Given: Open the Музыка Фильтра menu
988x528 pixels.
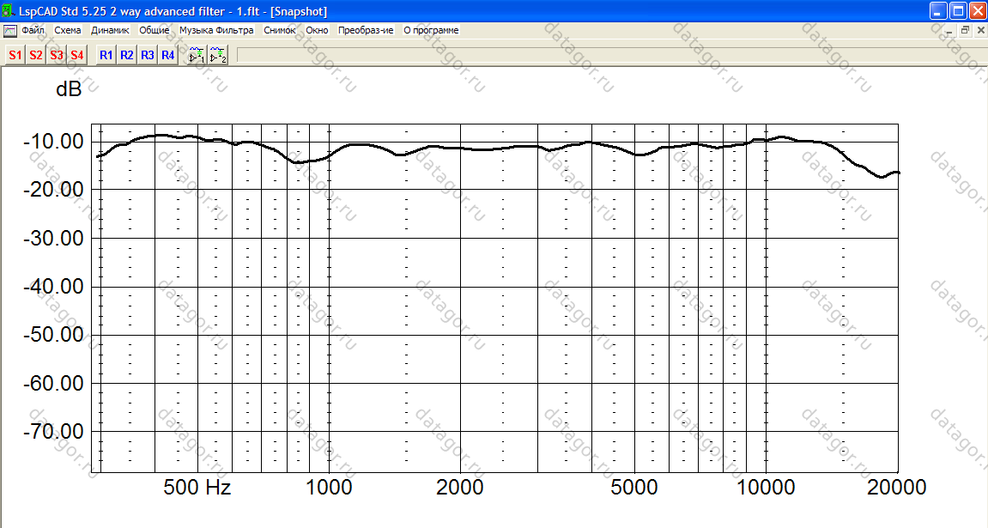Looking at the screenshot, I should [216, 30].
